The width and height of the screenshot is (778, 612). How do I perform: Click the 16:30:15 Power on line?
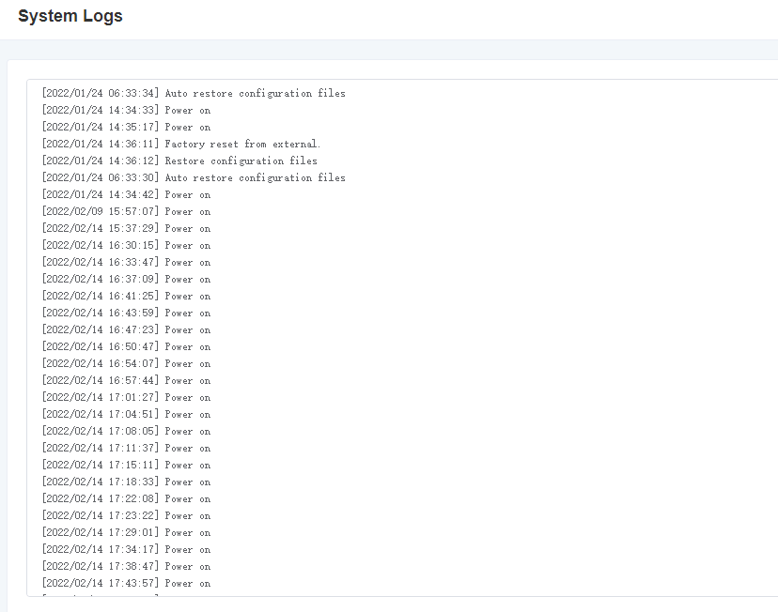click(126, 245)
